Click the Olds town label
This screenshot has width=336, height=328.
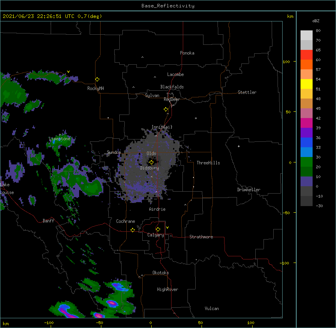tap(151, 153)
